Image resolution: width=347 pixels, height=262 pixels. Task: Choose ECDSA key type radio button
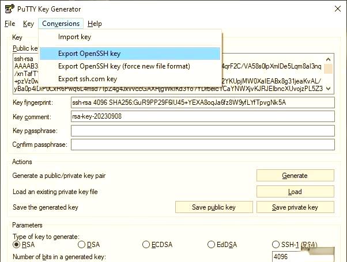point(146,245)
